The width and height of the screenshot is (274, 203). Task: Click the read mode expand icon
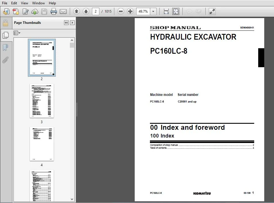[212, 11]
